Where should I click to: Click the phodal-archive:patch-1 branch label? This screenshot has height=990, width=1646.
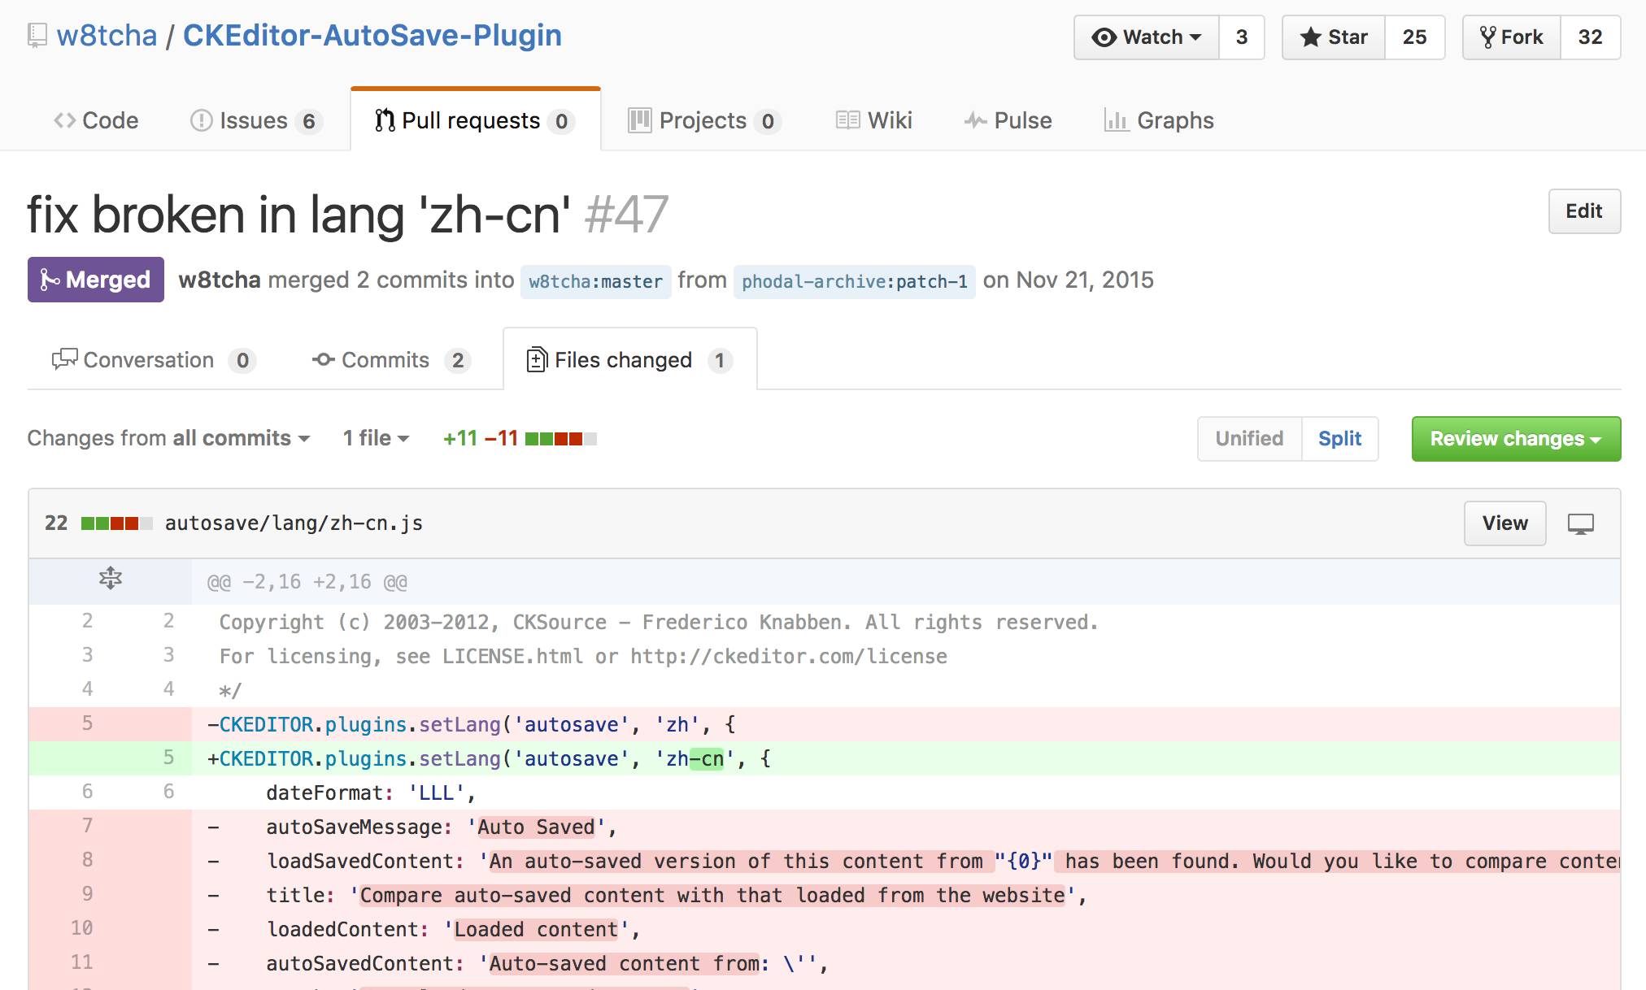point(854,281)
